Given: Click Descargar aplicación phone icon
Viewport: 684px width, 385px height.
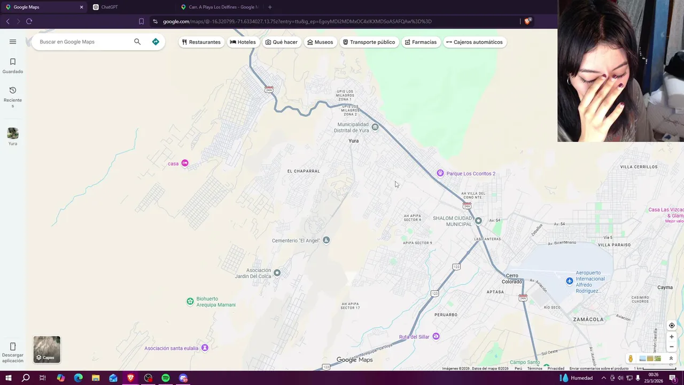Looking at the screenshot, I should click(x=13, y=346).
